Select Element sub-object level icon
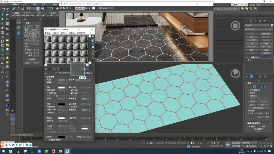The image size is (274, 154). click(x=265, y=87)
